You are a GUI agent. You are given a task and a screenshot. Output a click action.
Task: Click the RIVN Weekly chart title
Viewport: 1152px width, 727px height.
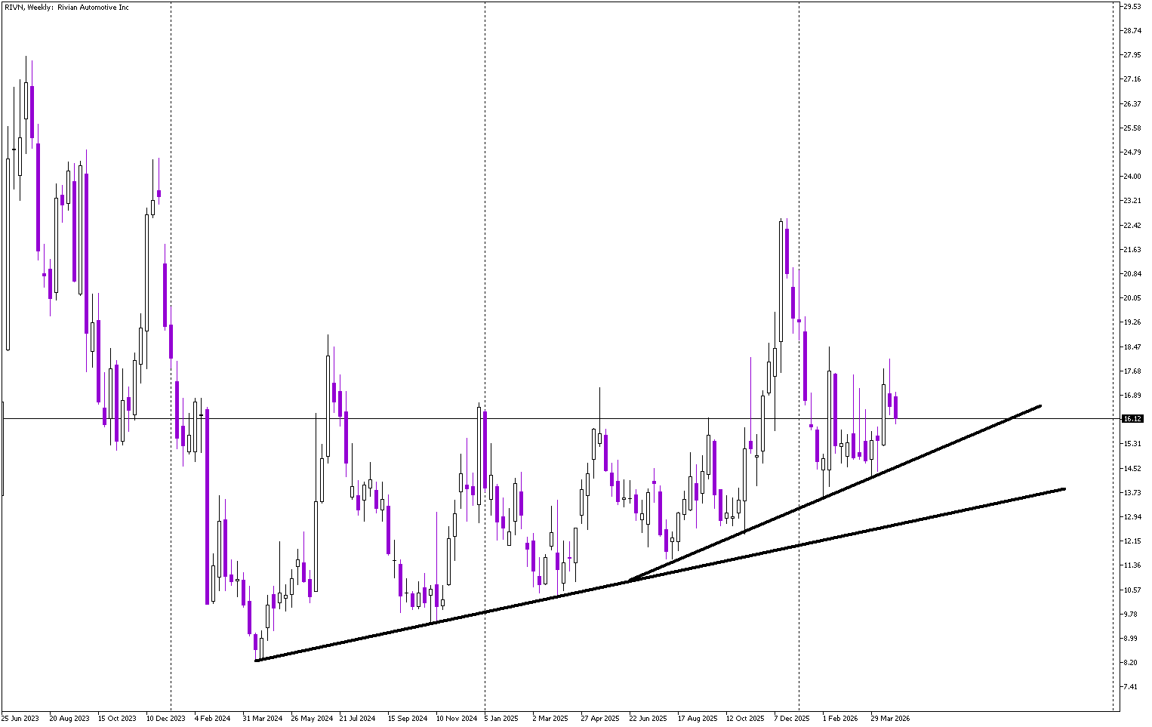pos(66,8)
